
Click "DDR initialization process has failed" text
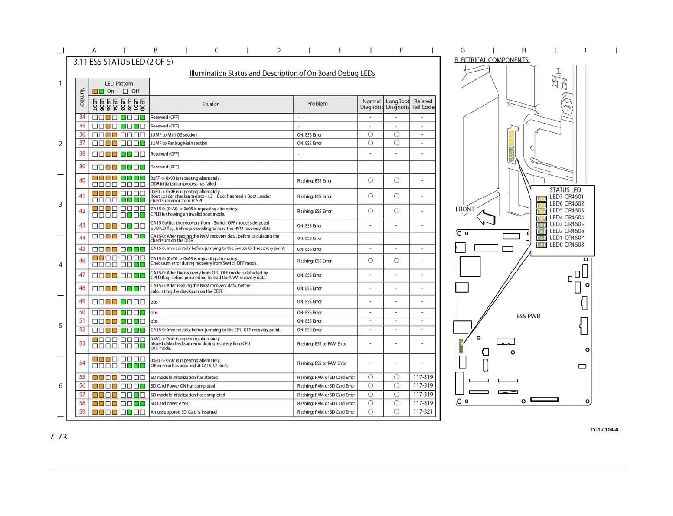coord(183,184)
